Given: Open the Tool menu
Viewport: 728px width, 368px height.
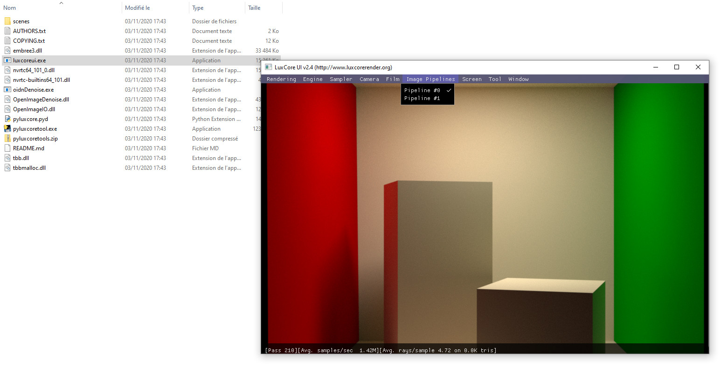Looking at the screenshot, I should coord(495,79).
